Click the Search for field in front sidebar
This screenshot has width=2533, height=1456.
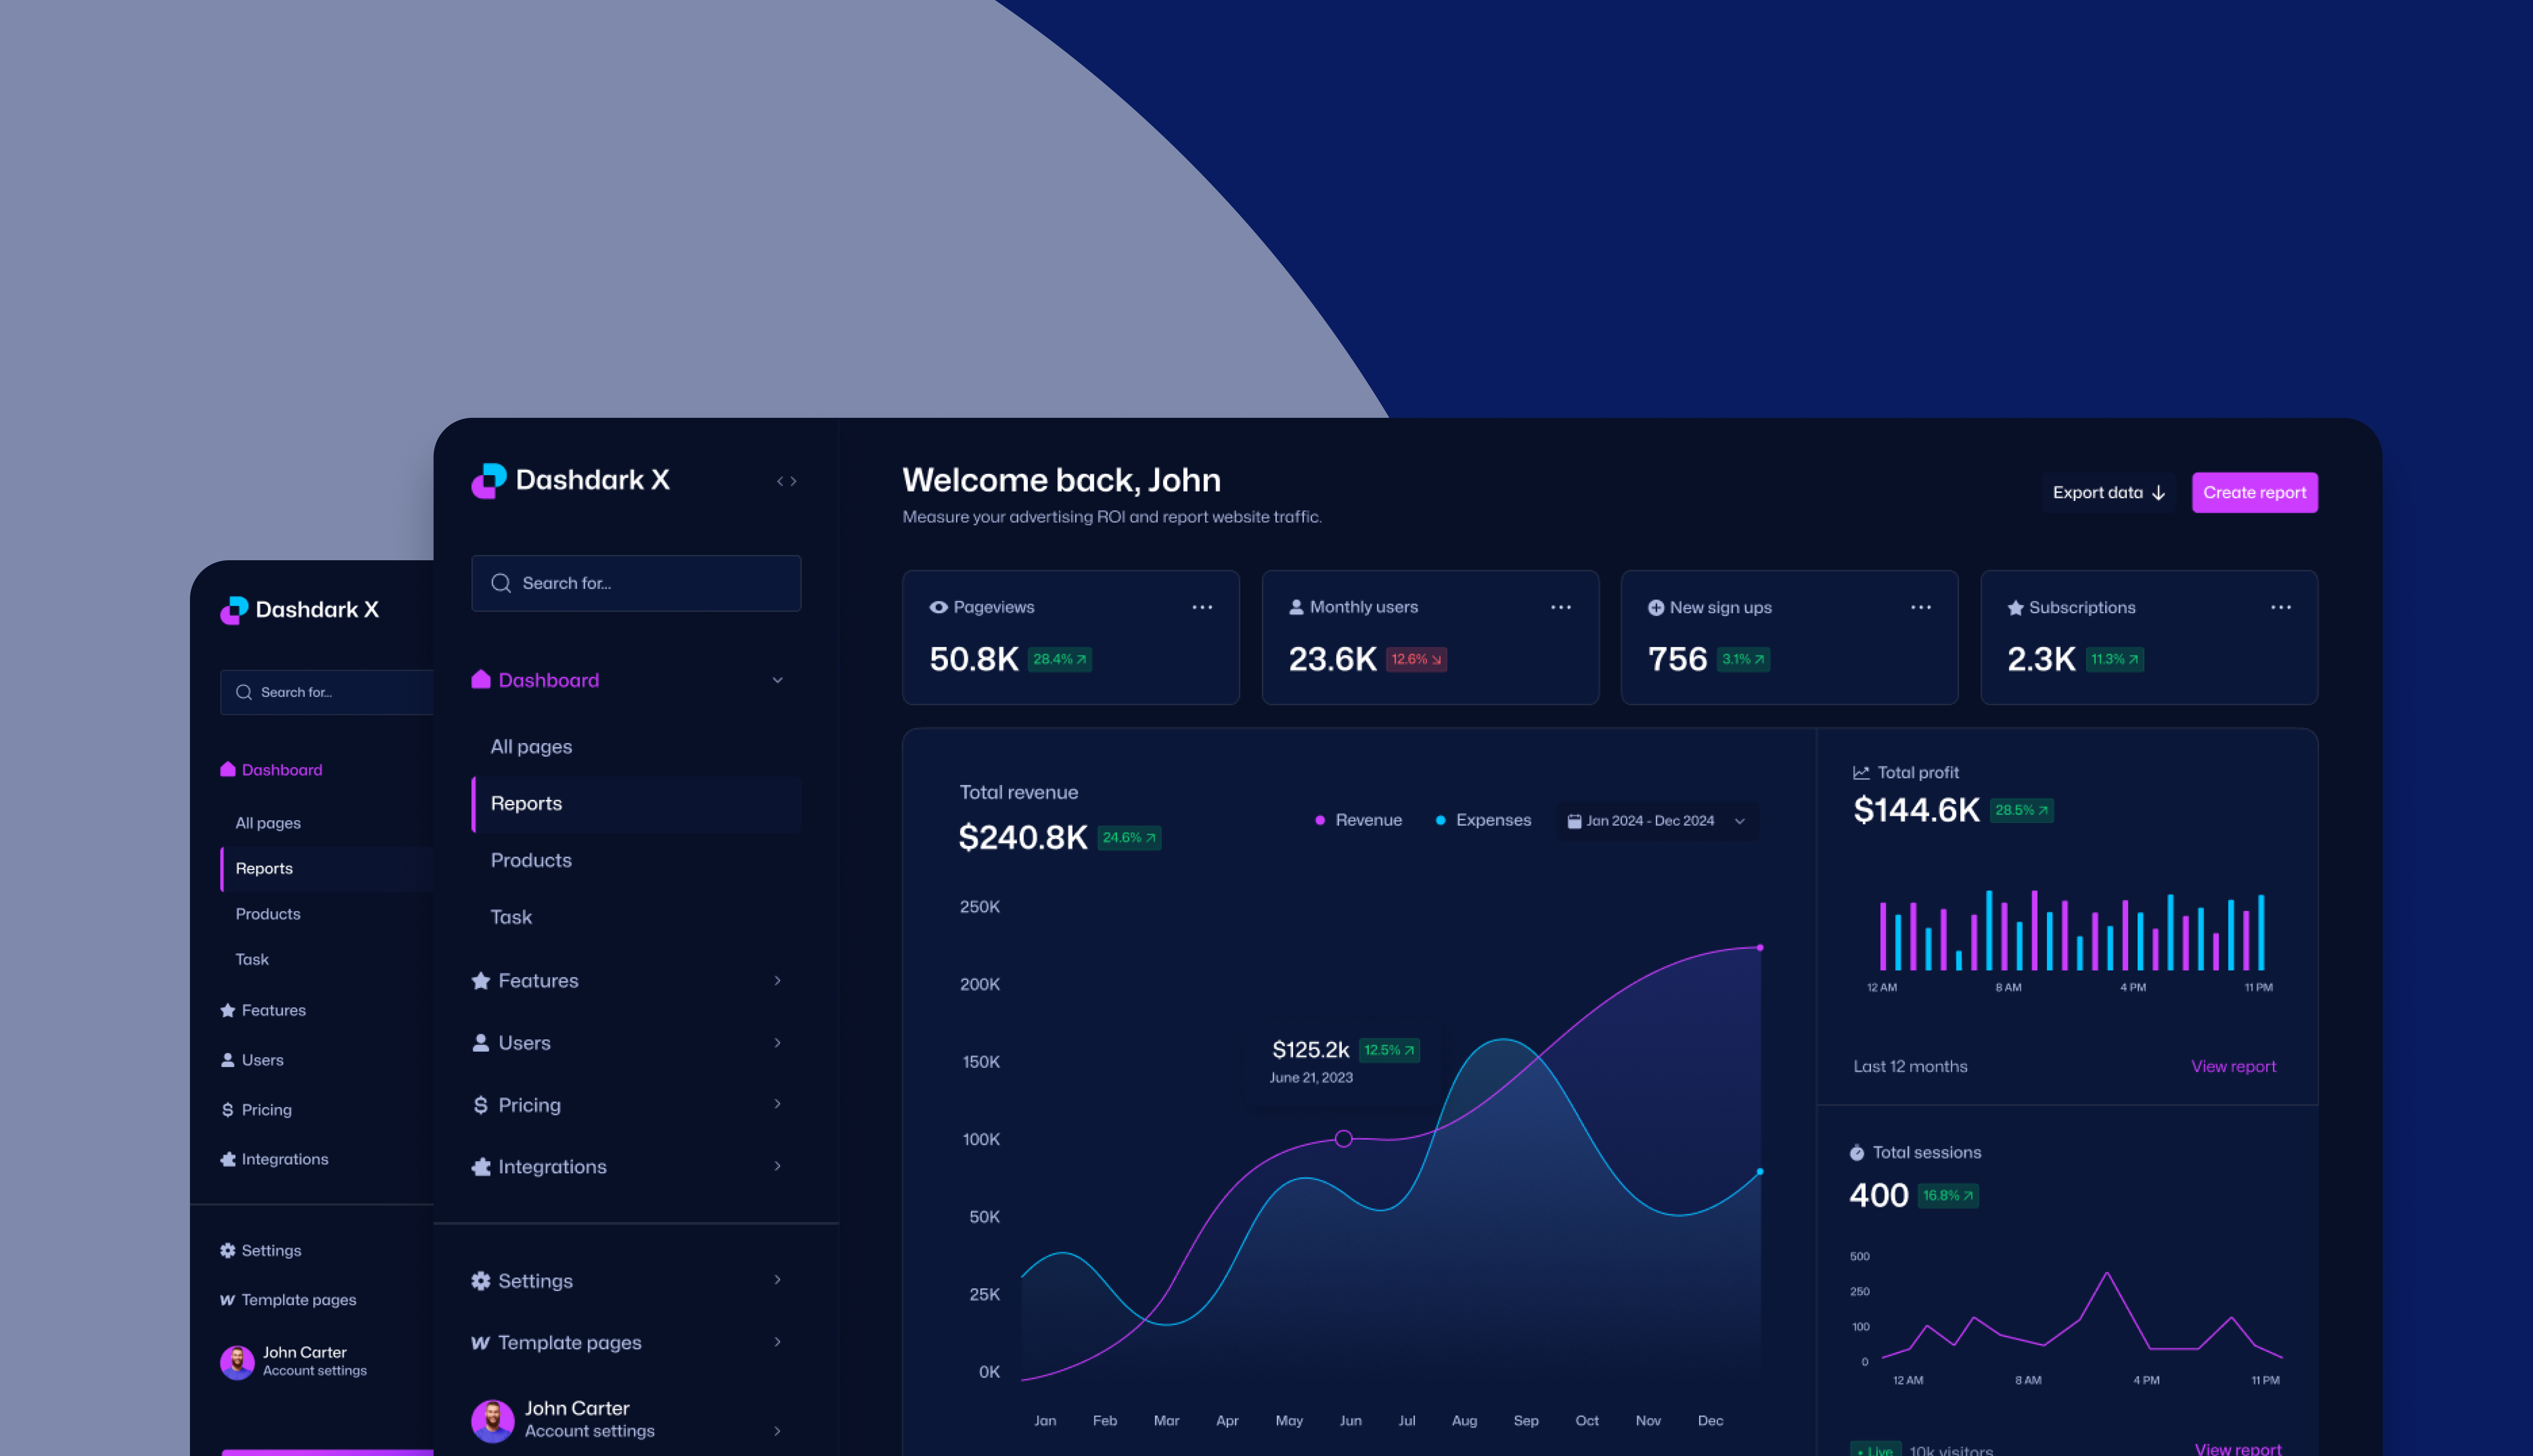pyautogui.click(x=636, y=583)
